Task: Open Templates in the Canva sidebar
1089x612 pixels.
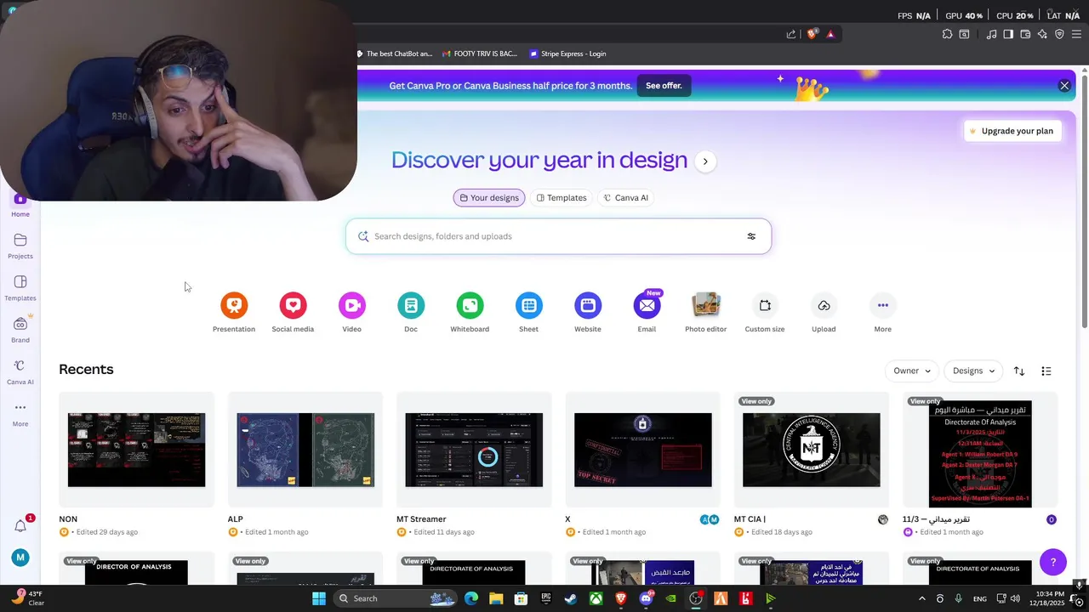Action: click(x=20, y=288)
